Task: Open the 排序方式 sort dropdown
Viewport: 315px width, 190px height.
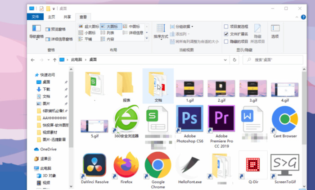Action: (x=161, y=32)
